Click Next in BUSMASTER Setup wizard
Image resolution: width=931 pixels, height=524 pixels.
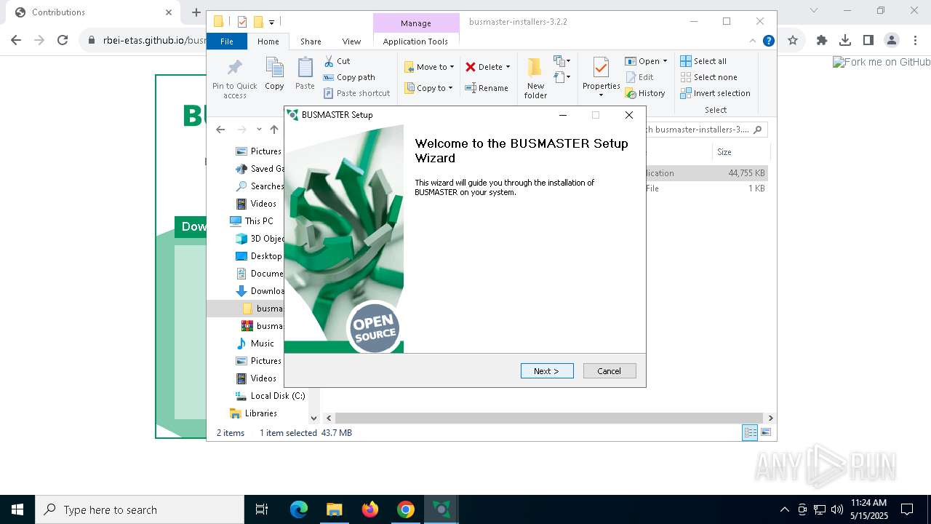[547, 371]
